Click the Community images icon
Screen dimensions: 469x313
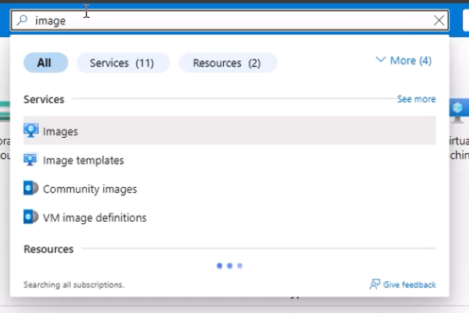click(x=30, y=188)
